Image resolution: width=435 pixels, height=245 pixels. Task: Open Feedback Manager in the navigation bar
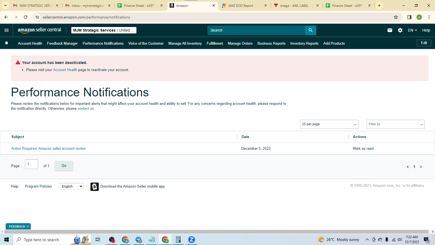pyautogui.click(x=62, y=43)
